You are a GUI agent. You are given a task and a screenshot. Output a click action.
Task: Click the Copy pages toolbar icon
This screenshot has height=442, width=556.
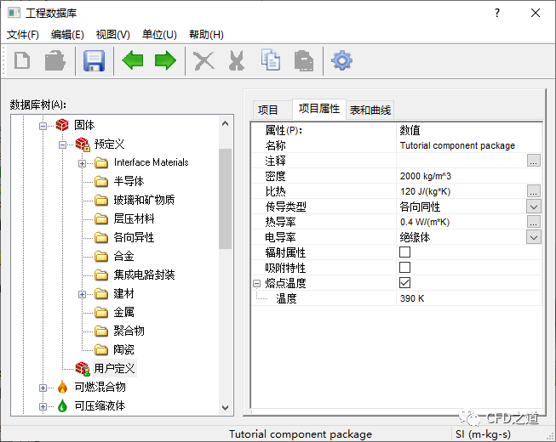tap(271, 61)
